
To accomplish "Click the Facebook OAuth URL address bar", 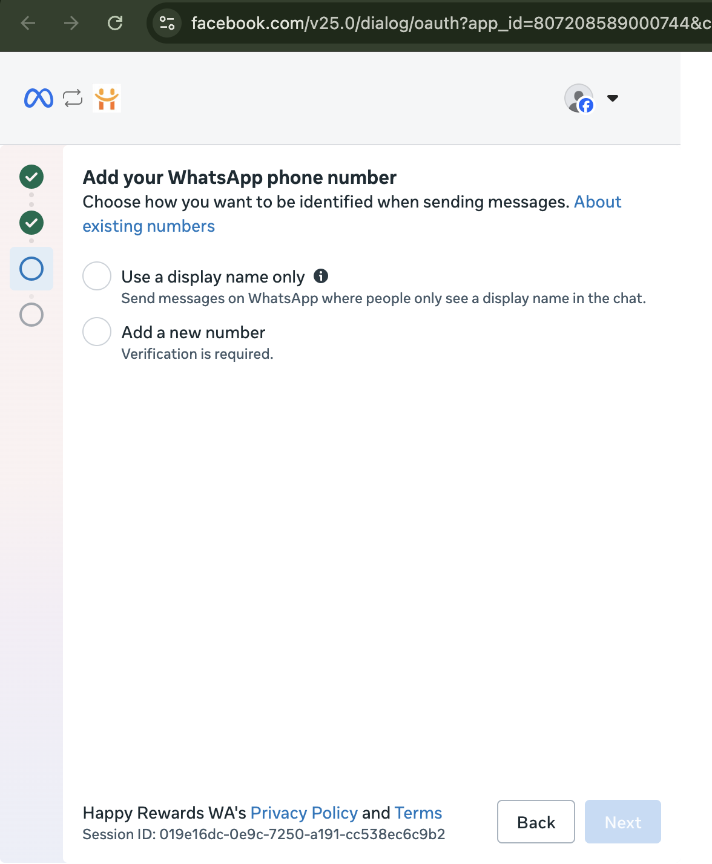I will (x=451, y=24).
